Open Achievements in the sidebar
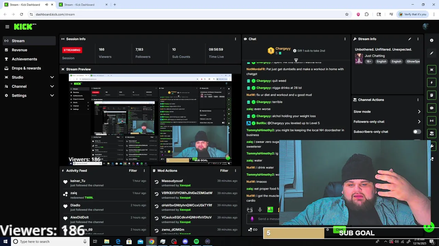Viewport: 439px width, 246px height. [29, 59]
